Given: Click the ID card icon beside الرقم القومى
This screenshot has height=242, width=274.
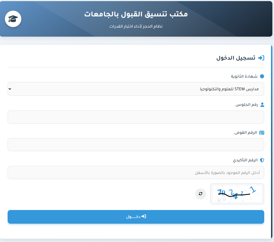Looking at the screenshot, I should click(262, 132).
